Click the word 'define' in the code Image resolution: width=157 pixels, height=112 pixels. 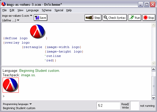click(x=11, y=38)
